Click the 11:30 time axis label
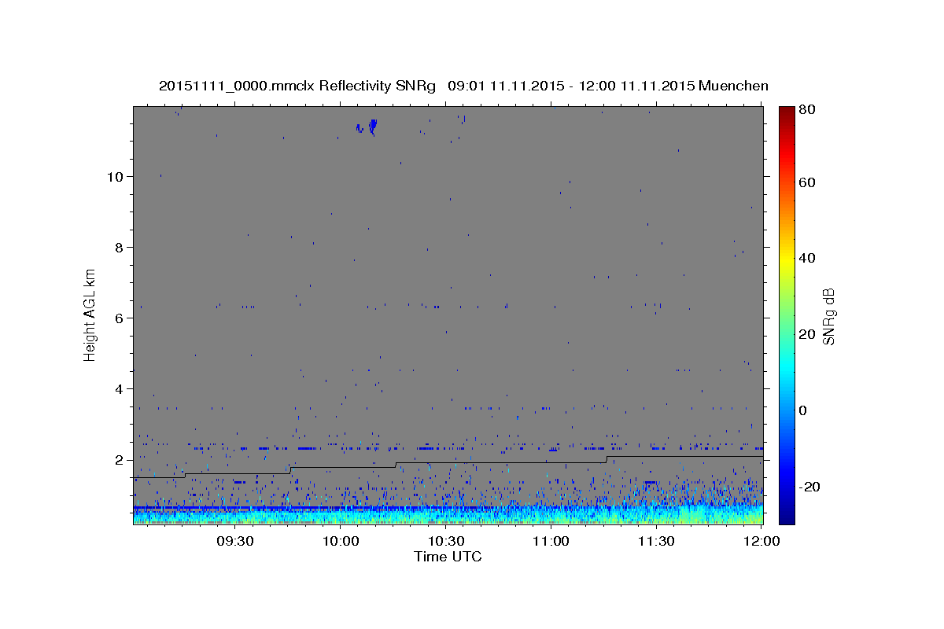 coord(656,542)
